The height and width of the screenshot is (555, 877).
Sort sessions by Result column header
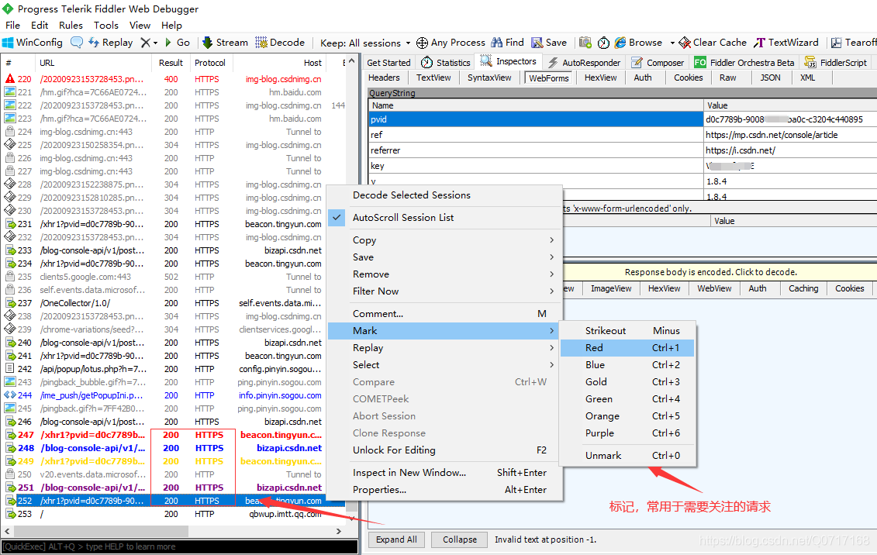[171, 63]
